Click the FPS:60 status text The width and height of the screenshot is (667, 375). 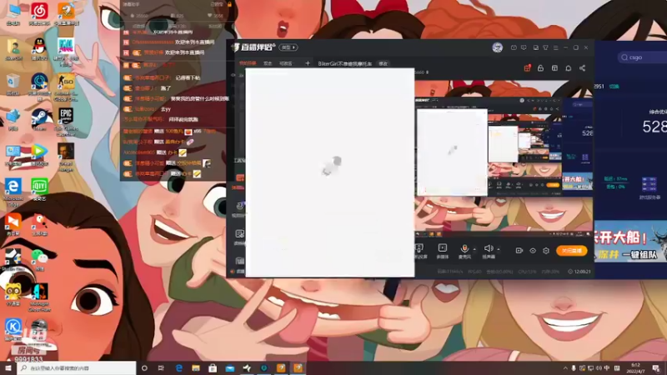[x=474, y=272]
